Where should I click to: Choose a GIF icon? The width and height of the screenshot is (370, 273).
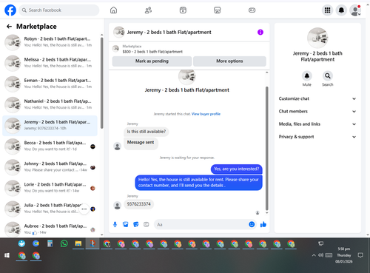pyautogui.click(x=147, y=224)
